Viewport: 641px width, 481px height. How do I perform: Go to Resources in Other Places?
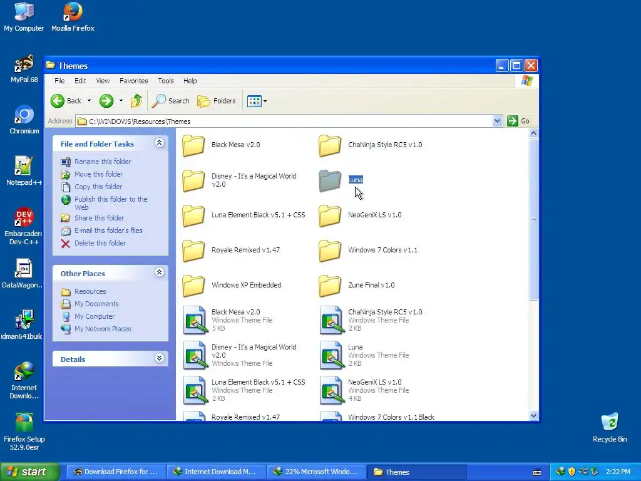[90, 291]
